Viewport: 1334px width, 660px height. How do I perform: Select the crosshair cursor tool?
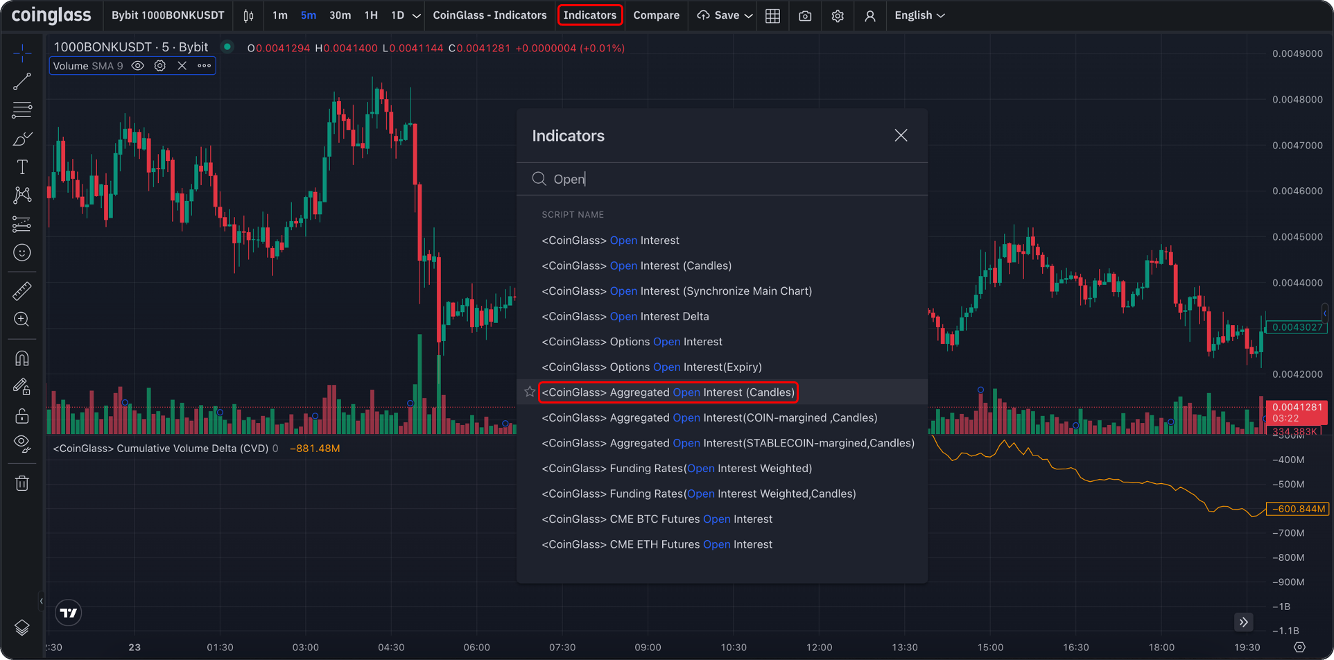(x=22, y=53)
